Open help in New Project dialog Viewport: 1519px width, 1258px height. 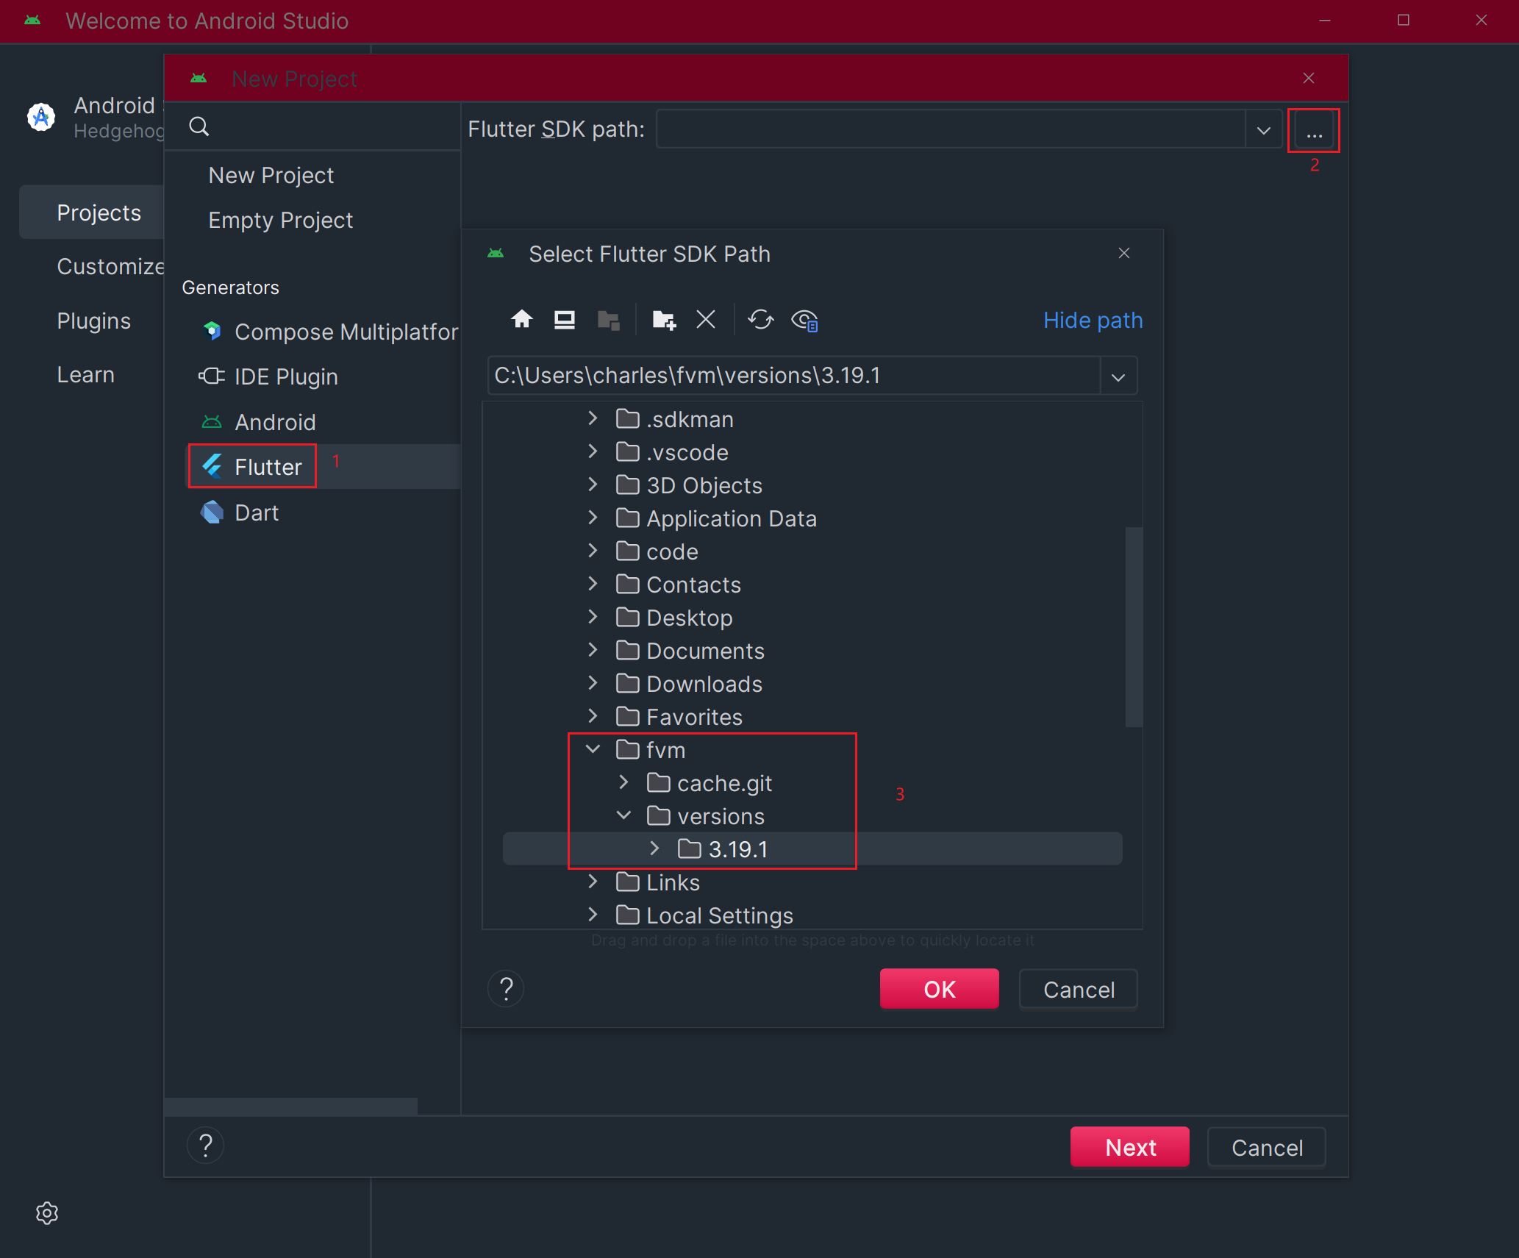click(206, 1146)
